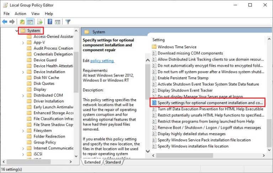This screenshot has height=173, width=273.
Task: Expand the Internet Communication node arrow
Action: tap(23, 148)
